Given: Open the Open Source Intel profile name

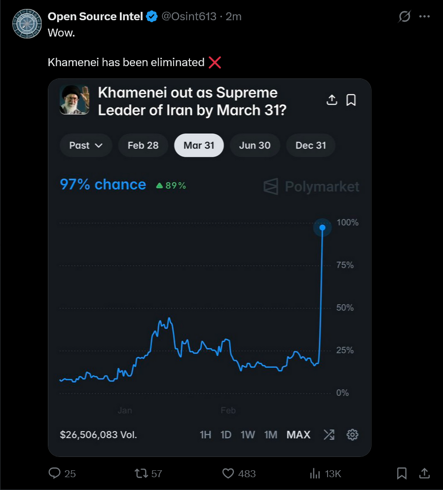Looking at the screenshot, I should (x=95, y=16).
